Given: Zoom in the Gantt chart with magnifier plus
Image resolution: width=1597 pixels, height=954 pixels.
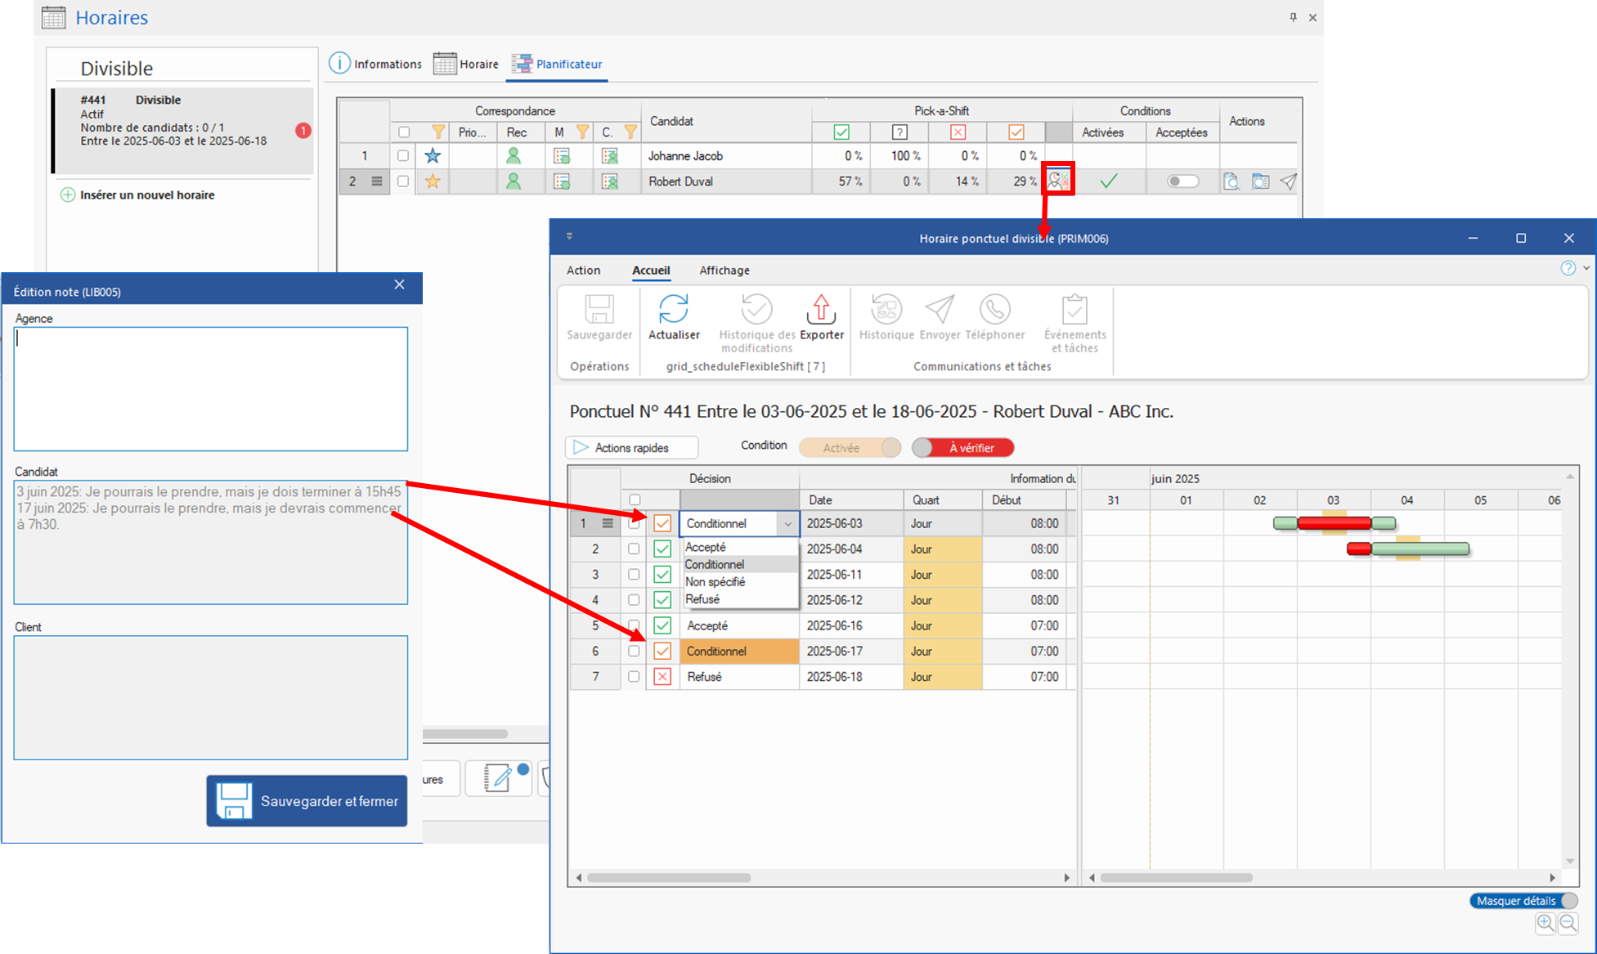Looking at the screenshot, I should (1545, 924).
